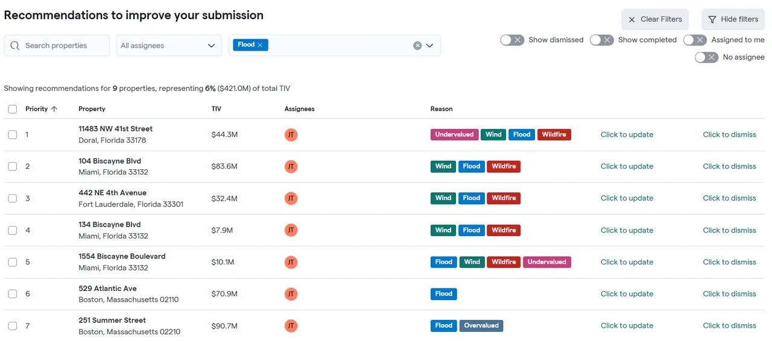
Task: Remove the Flood filter chip
Action: pos(260,45)
